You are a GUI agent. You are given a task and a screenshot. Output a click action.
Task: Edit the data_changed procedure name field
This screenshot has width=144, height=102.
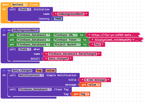[x=22, y=71]
